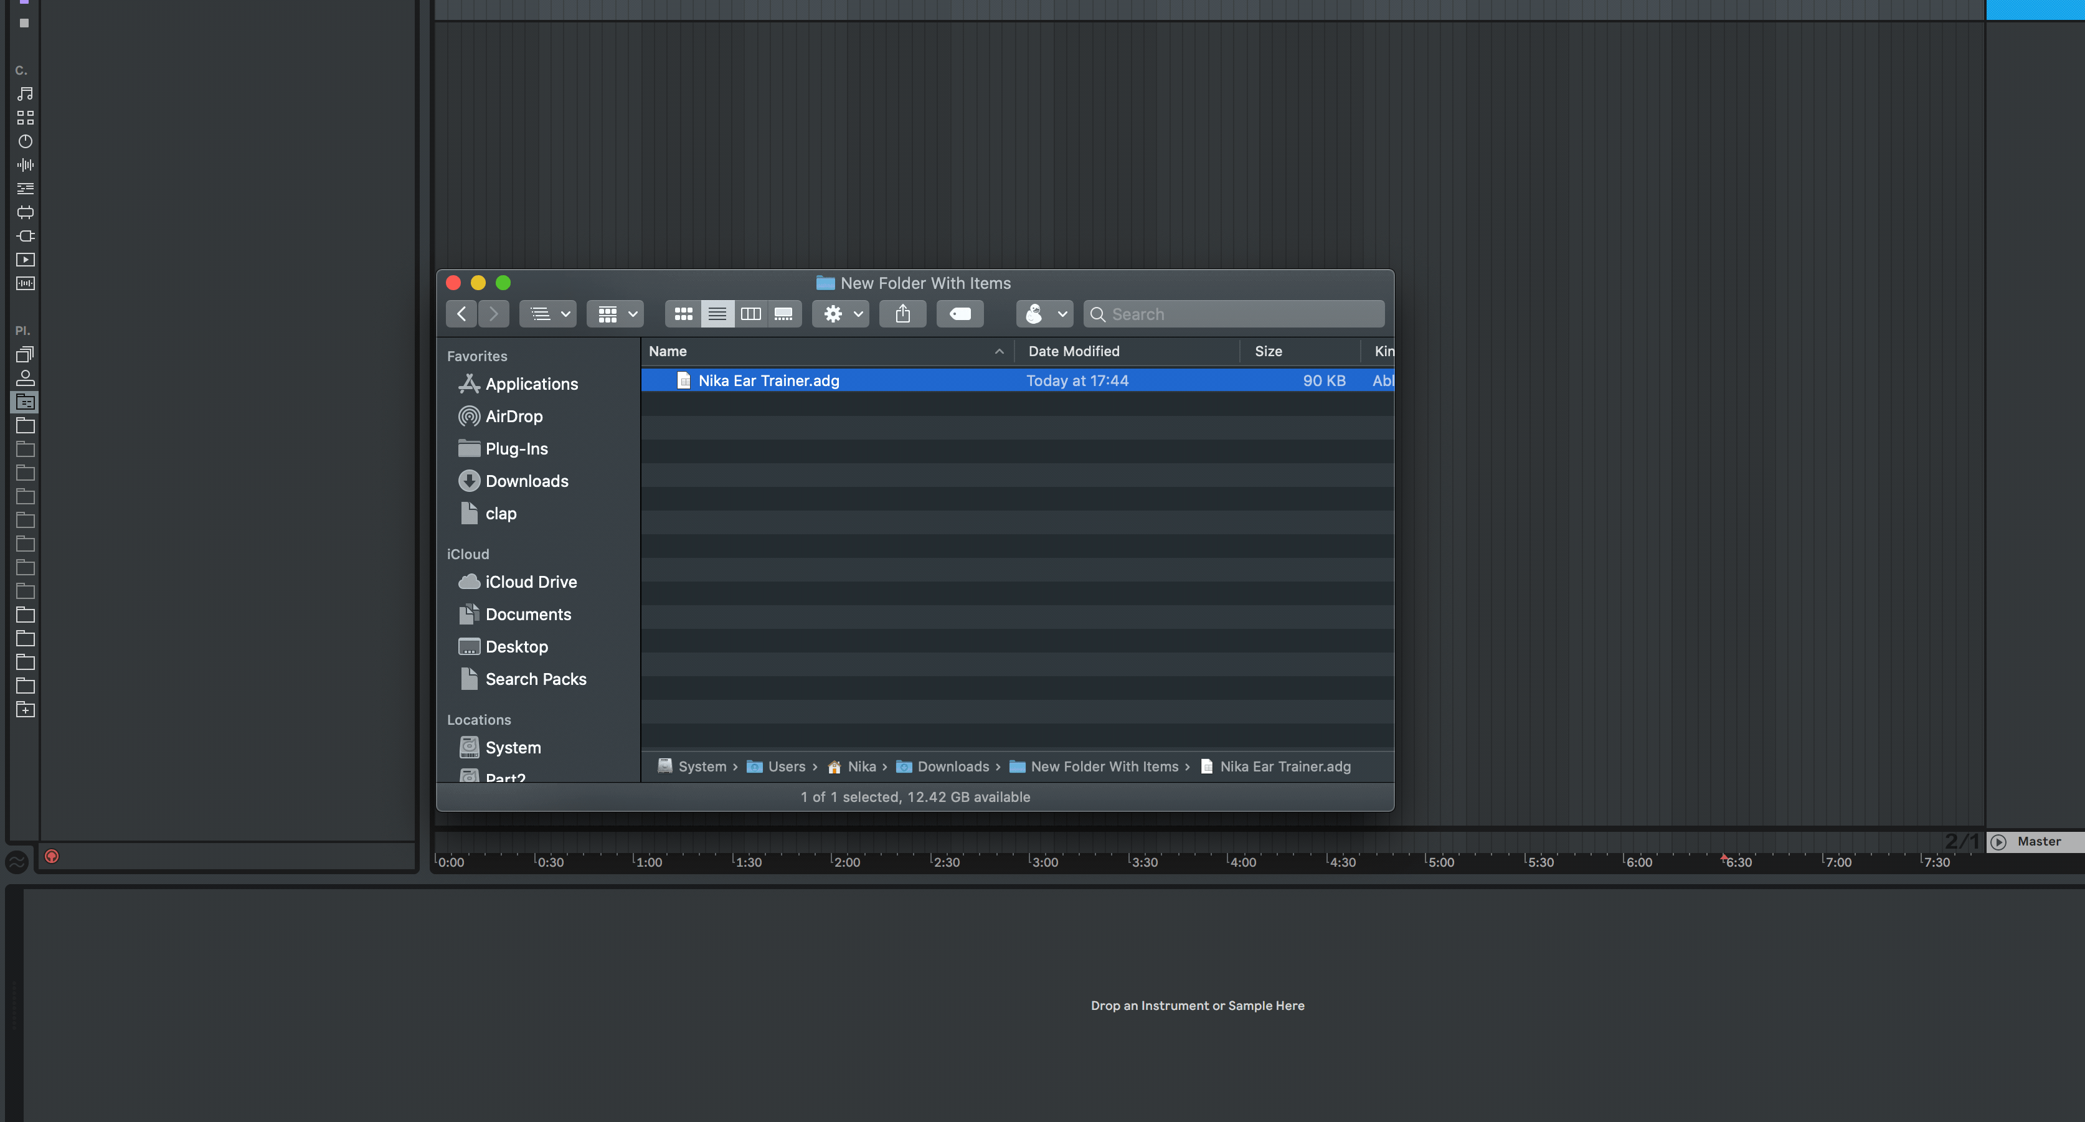Open the Packs place icon
This screenshot has height=1122, width=2085.
(25, 354)
